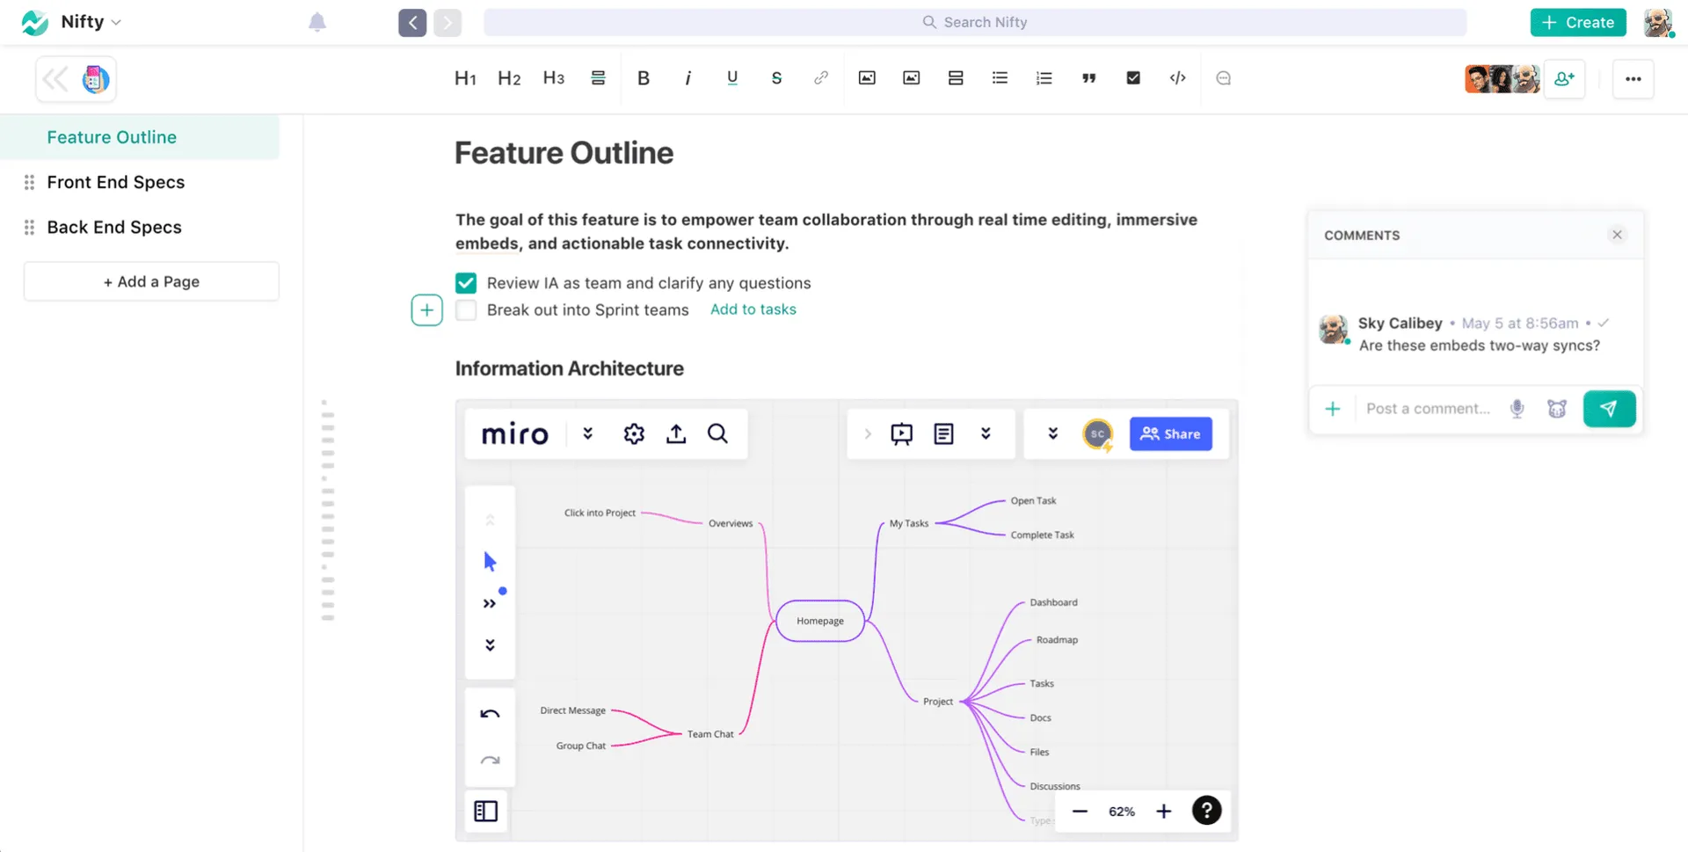The image size is (1688, 852).
Task: Expand the frames dropdown in the embedded Miro toolbar
Action: [985, 433]
